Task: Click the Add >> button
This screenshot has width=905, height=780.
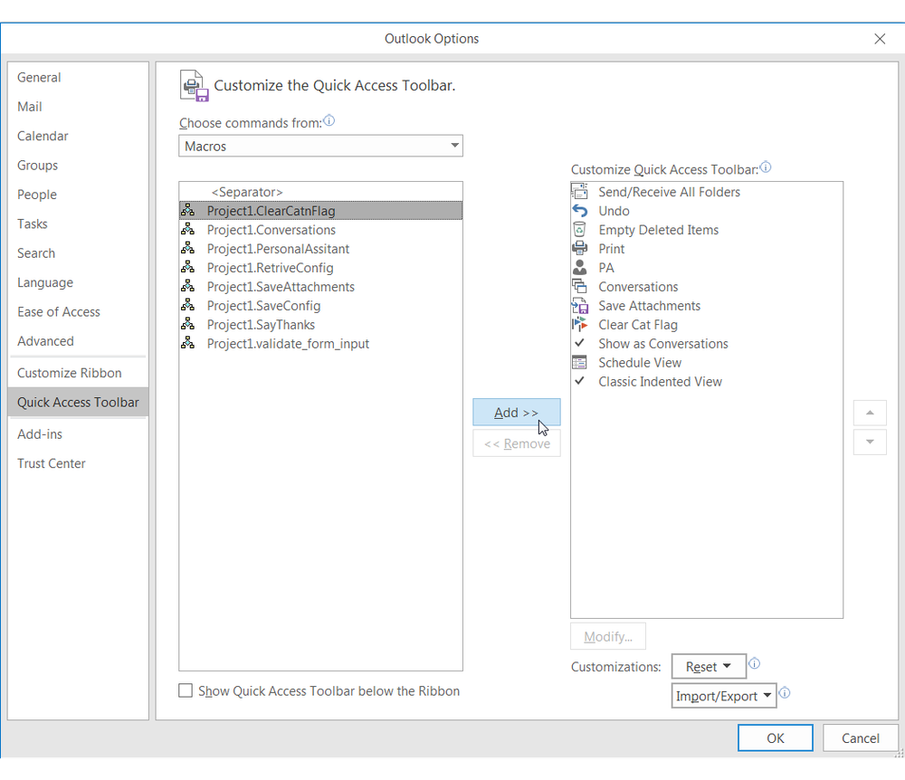Action: pyautogui.click(x=517, y=413)
